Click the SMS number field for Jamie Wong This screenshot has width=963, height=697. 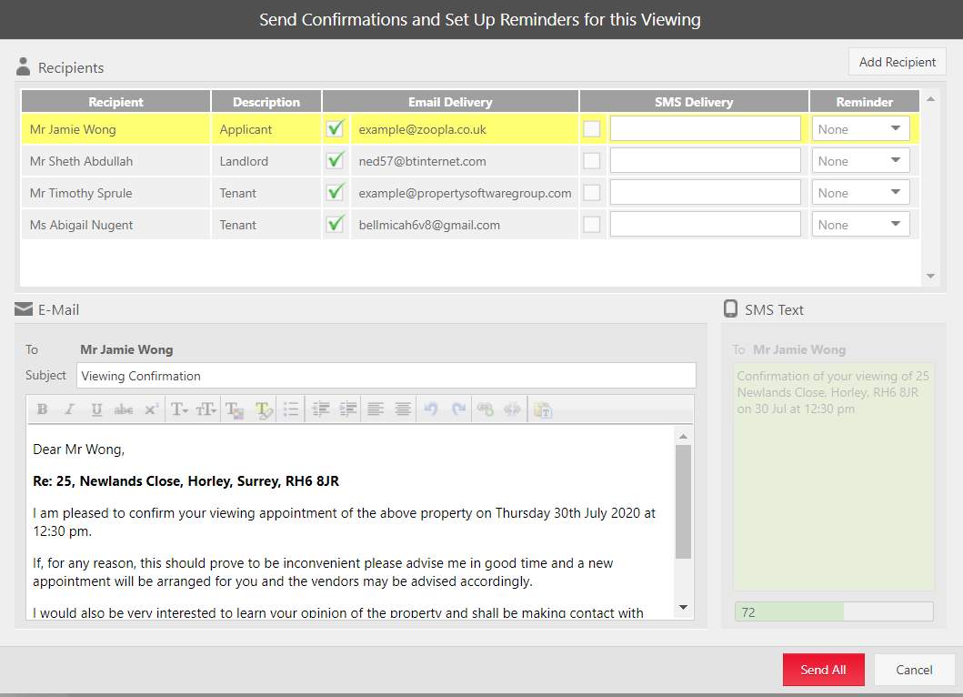pos(706,129)
